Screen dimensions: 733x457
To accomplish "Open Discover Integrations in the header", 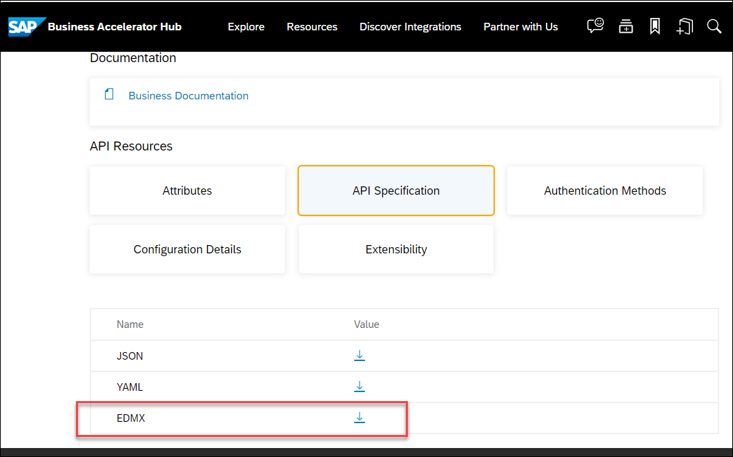I will (410, 27).
